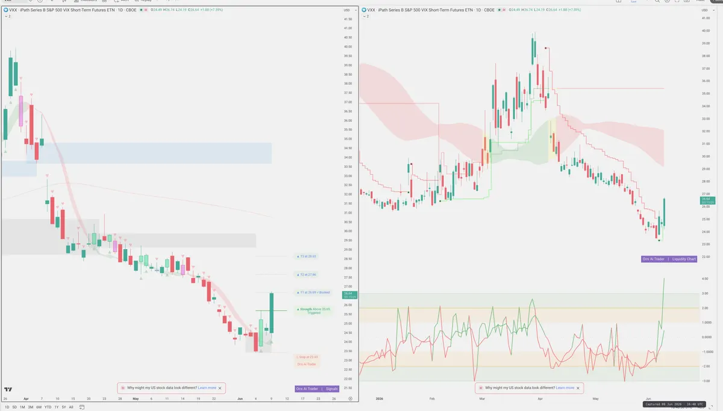
Task: Click Ocs Ai Trader Liquidity Chart badge
Action: (x=669, y=259)
